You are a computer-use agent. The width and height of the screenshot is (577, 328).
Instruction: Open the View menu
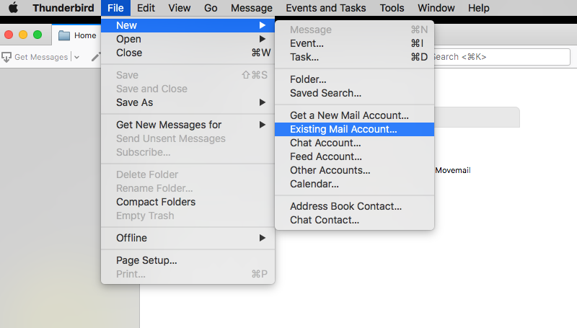[x=180, y=8]
